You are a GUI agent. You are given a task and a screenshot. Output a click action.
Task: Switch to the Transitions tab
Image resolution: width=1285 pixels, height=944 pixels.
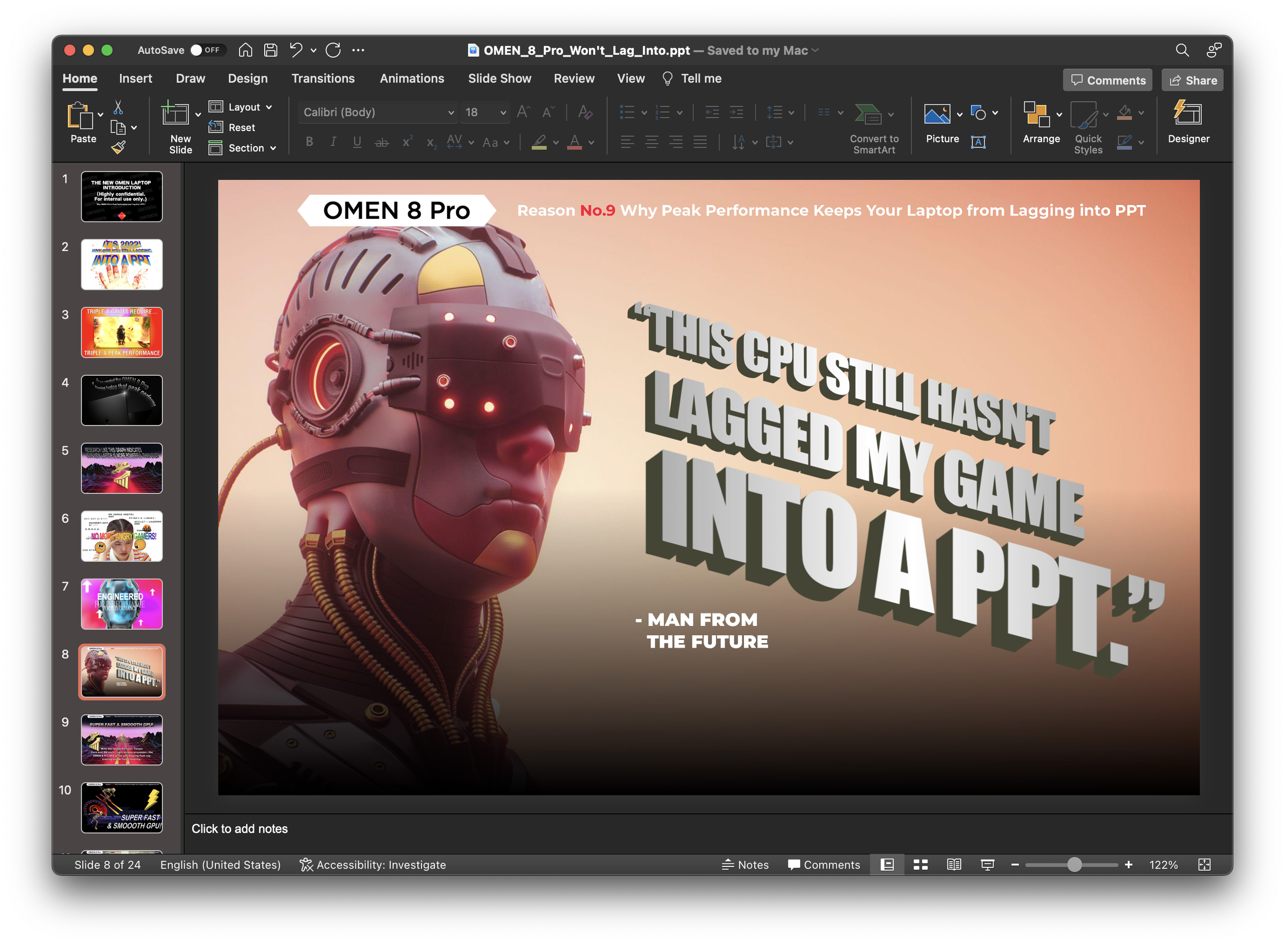[x=323, y=78]
